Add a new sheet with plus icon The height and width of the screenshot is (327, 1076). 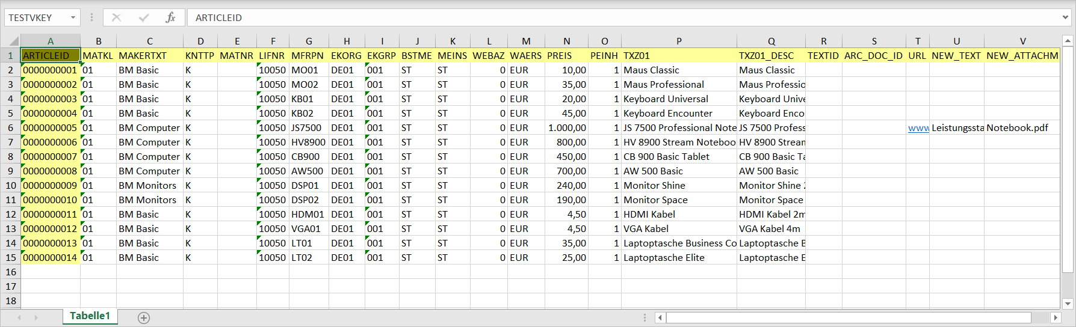point(144,317)
